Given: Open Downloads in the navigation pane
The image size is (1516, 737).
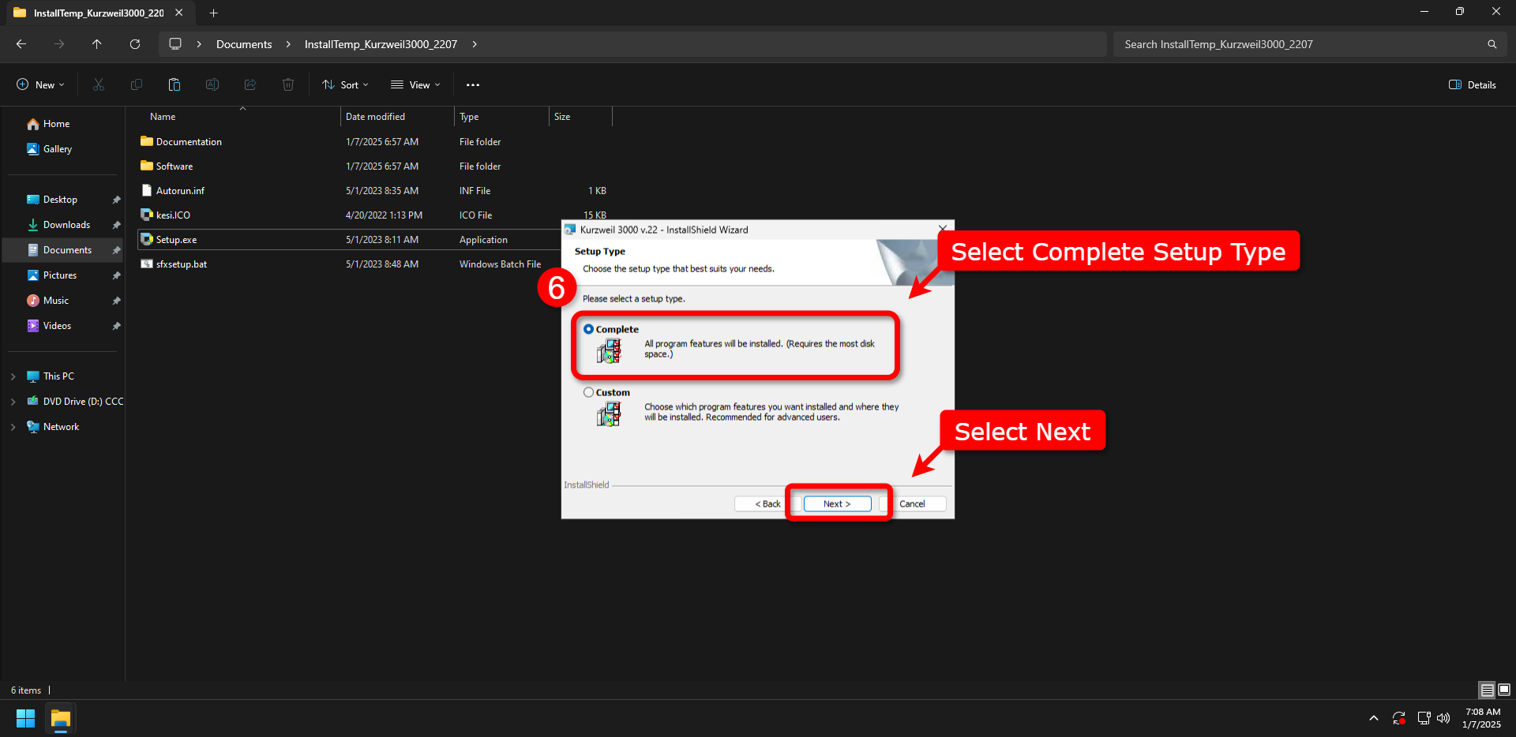Looking at the screenshot, I should (66, 225).
